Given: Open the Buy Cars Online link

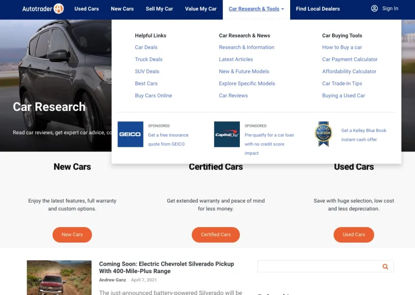Looking at the screenshot, I should (153, 96).
